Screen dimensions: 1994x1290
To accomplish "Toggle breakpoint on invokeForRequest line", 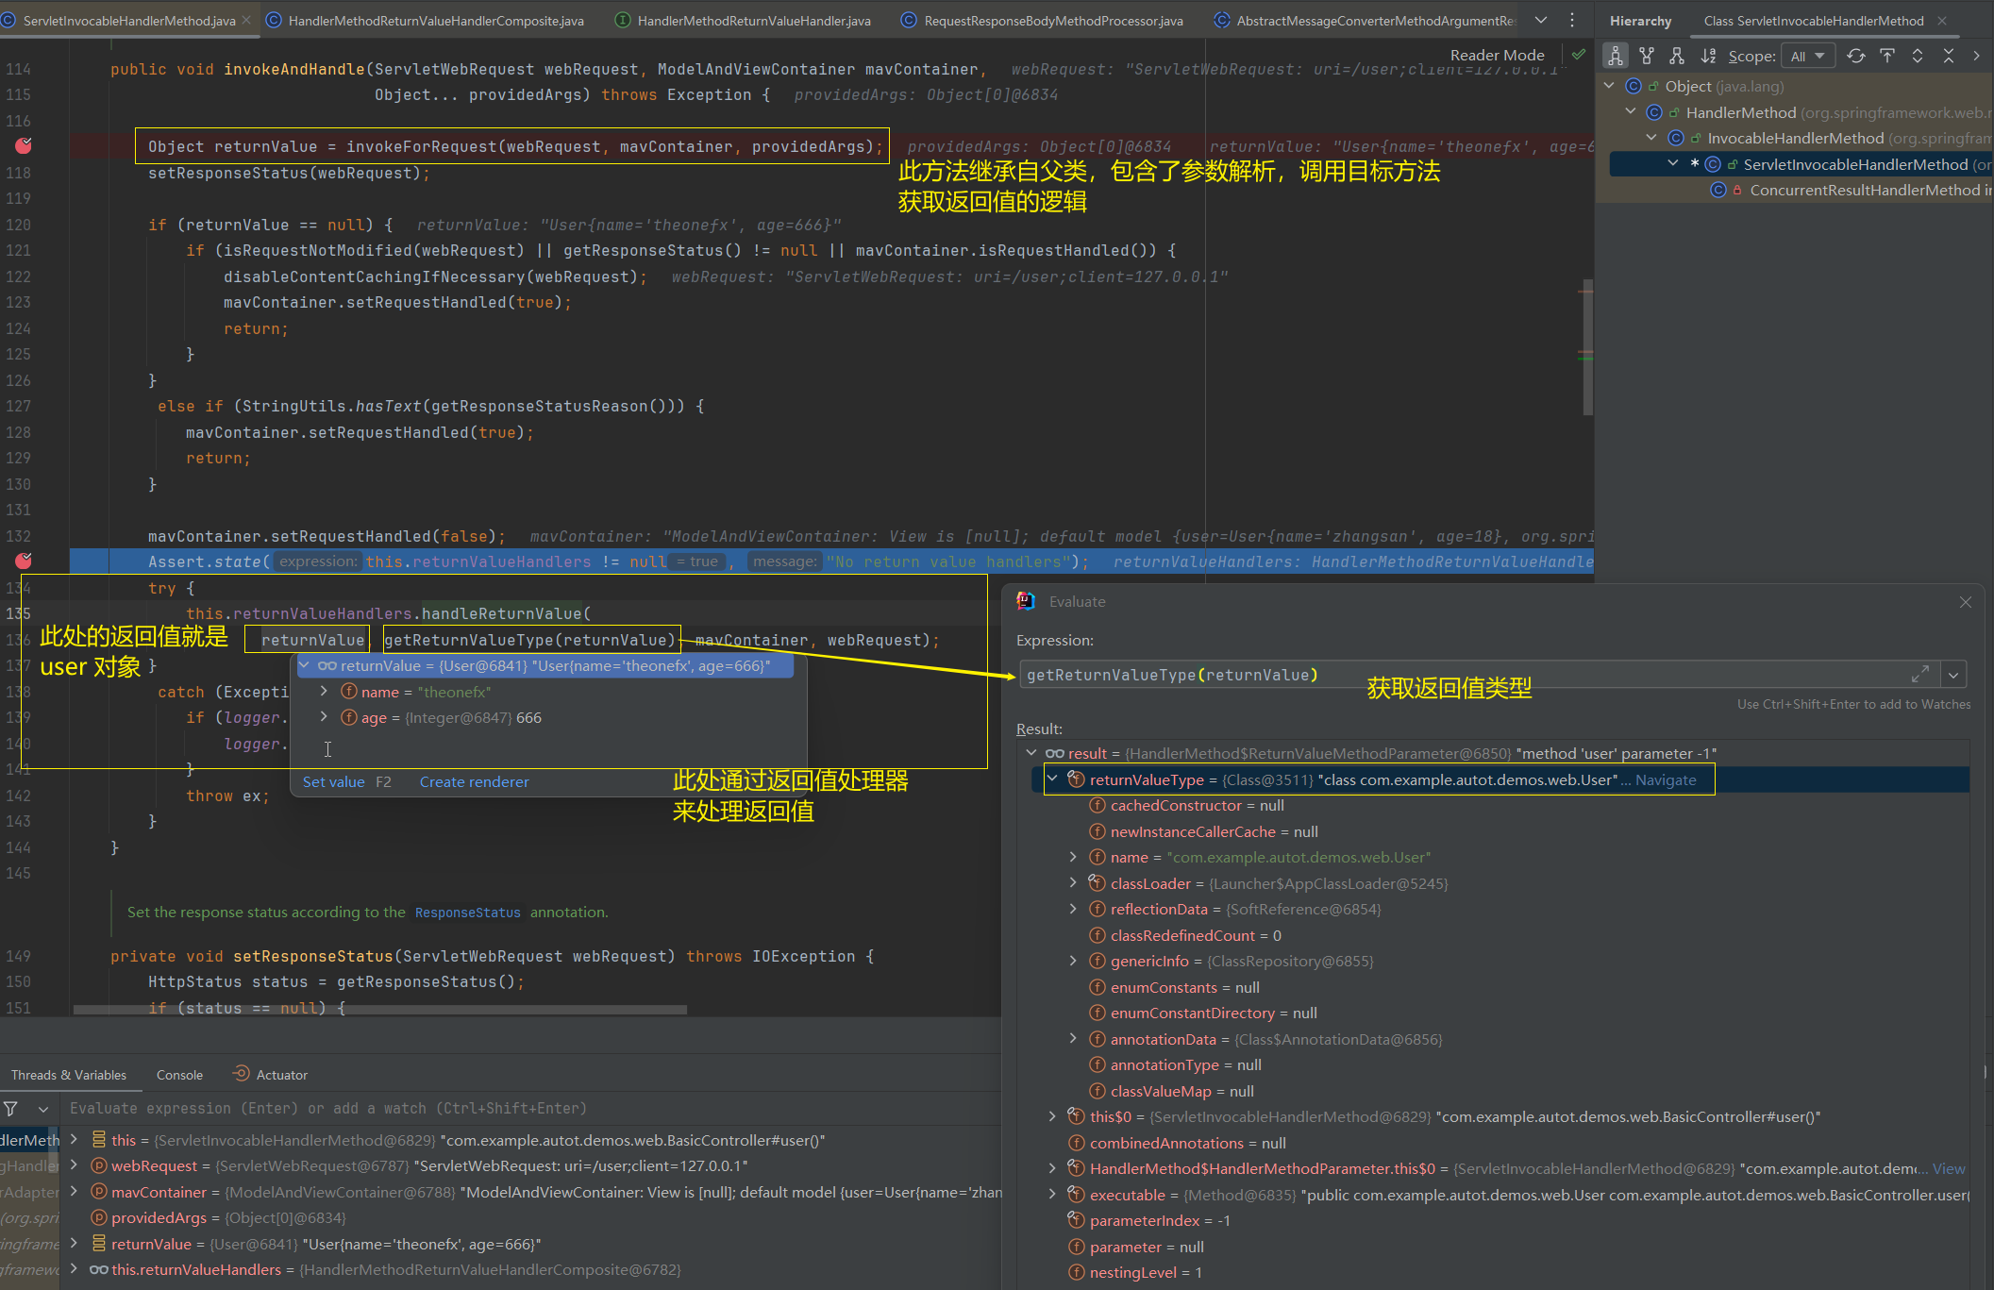I will tap(24, 145).
